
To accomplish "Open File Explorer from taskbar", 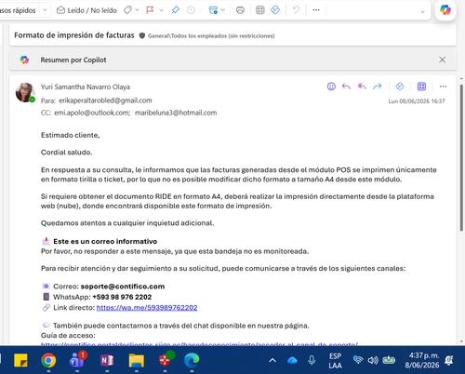I will (x=137, y=360).
